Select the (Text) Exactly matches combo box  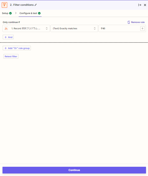tap(74, 28)
